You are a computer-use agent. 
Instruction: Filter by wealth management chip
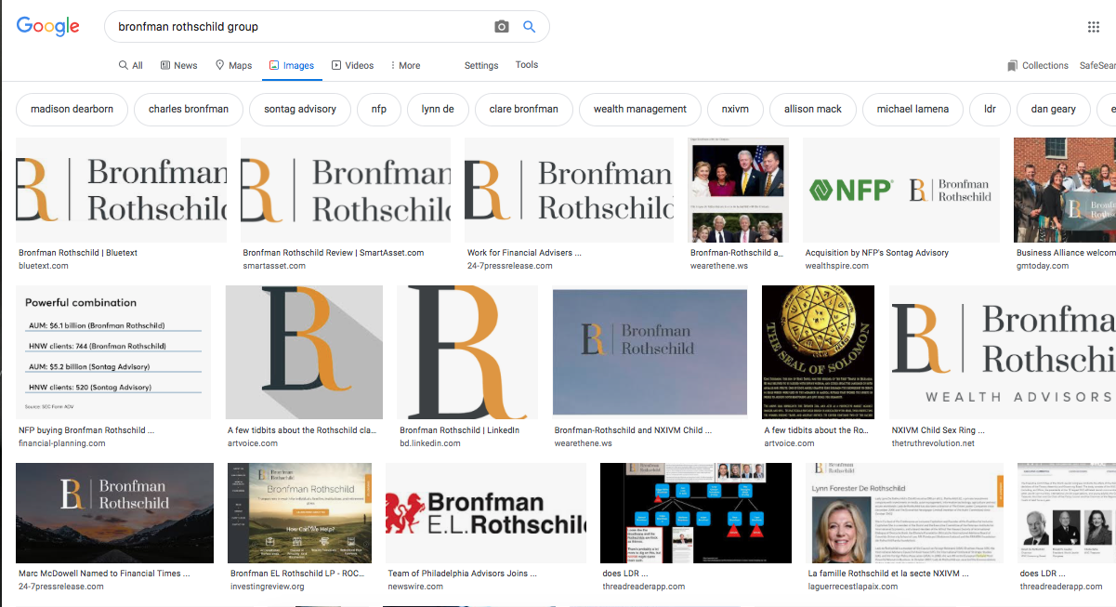(x=640, y=109)
